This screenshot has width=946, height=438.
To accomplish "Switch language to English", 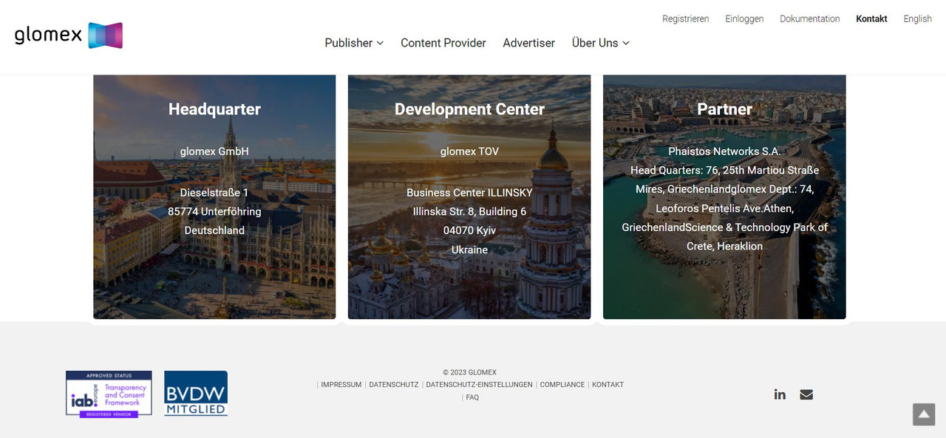I will tap(918, 19).
